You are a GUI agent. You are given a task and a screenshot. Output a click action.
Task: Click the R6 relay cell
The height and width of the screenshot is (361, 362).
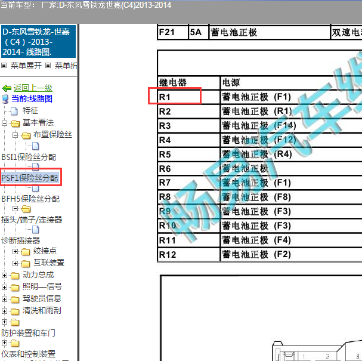point(189,169)
